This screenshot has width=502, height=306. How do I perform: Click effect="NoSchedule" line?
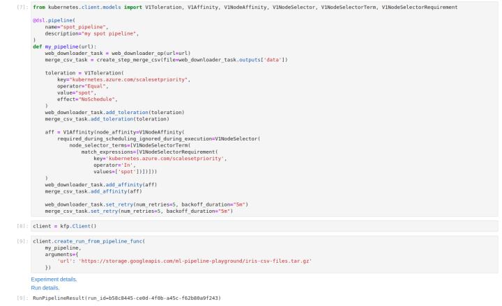pyautogui.click(x=87, y=99)
